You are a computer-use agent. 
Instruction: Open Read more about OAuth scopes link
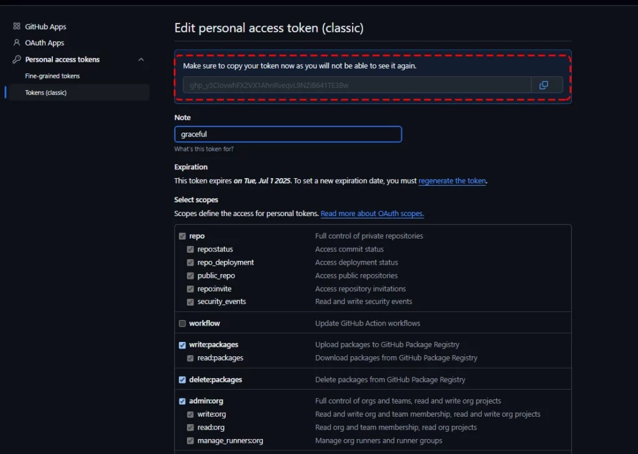[373, 214]
